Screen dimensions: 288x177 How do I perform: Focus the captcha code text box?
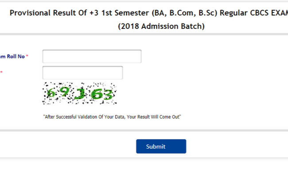click(82, 73)
